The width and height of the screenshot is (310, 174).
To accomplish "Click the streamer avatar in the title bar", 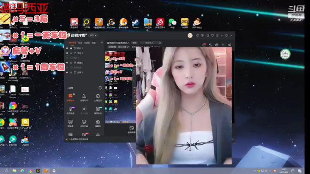I will pyautogui.click(x=190, y=36).
